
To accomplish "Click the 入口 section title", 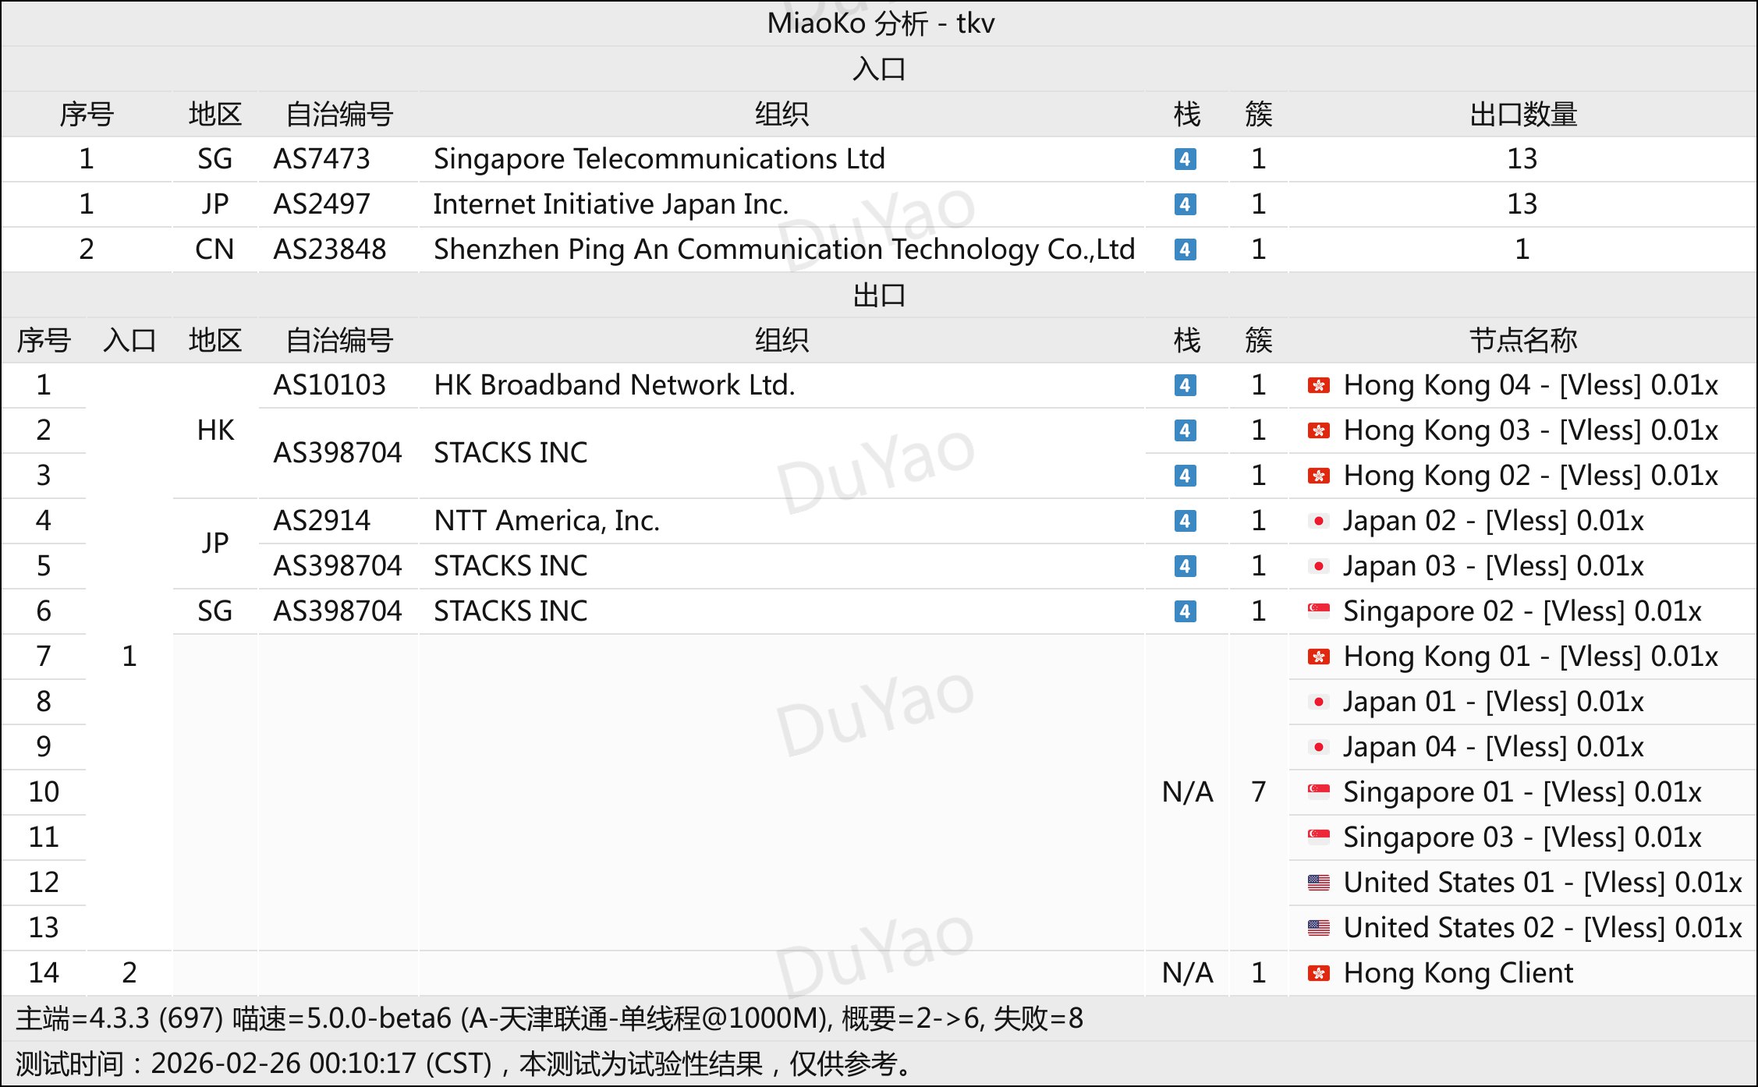I will [x=879, y=69].
